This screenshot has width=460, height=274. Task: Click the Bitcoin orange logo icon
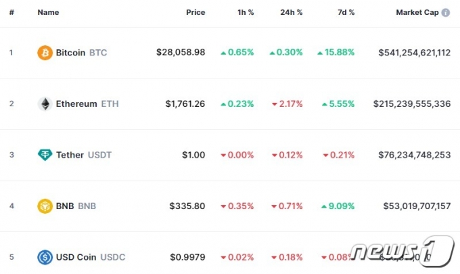45,53
